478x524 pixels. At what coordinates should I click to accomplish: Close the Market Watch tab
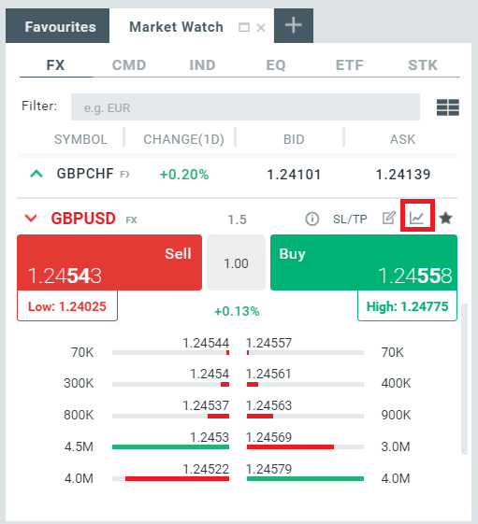pyautogui.click(x=261, y=28)
